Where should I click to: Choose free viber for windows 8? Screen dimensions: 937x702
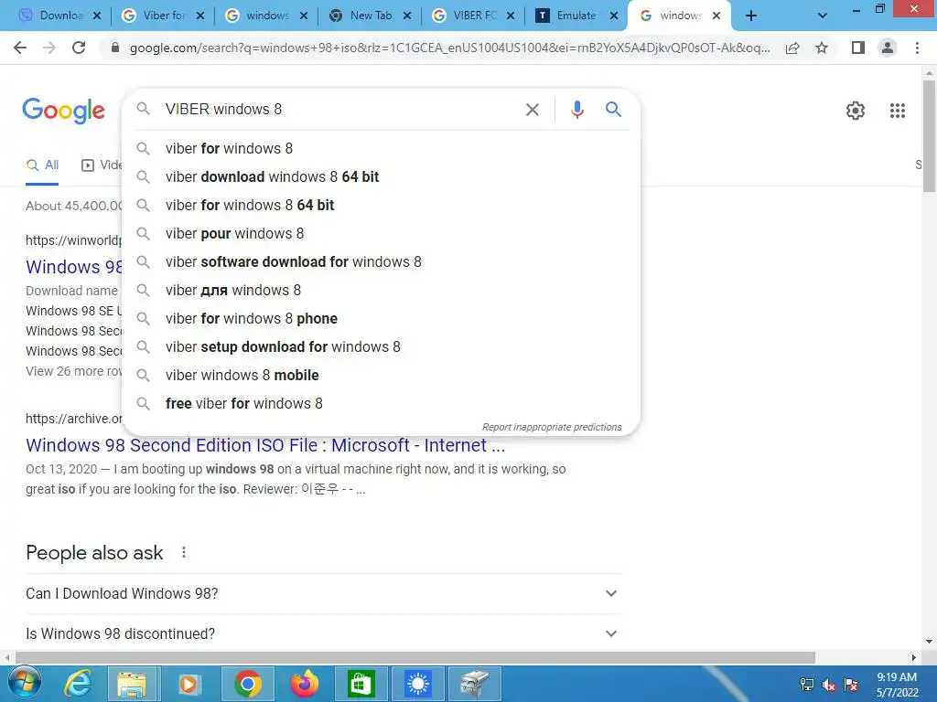click(x=381, y=403)
